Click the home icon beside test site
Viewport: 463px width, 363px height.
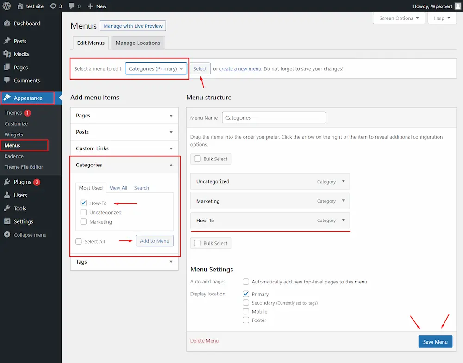(x=20, y=6)
